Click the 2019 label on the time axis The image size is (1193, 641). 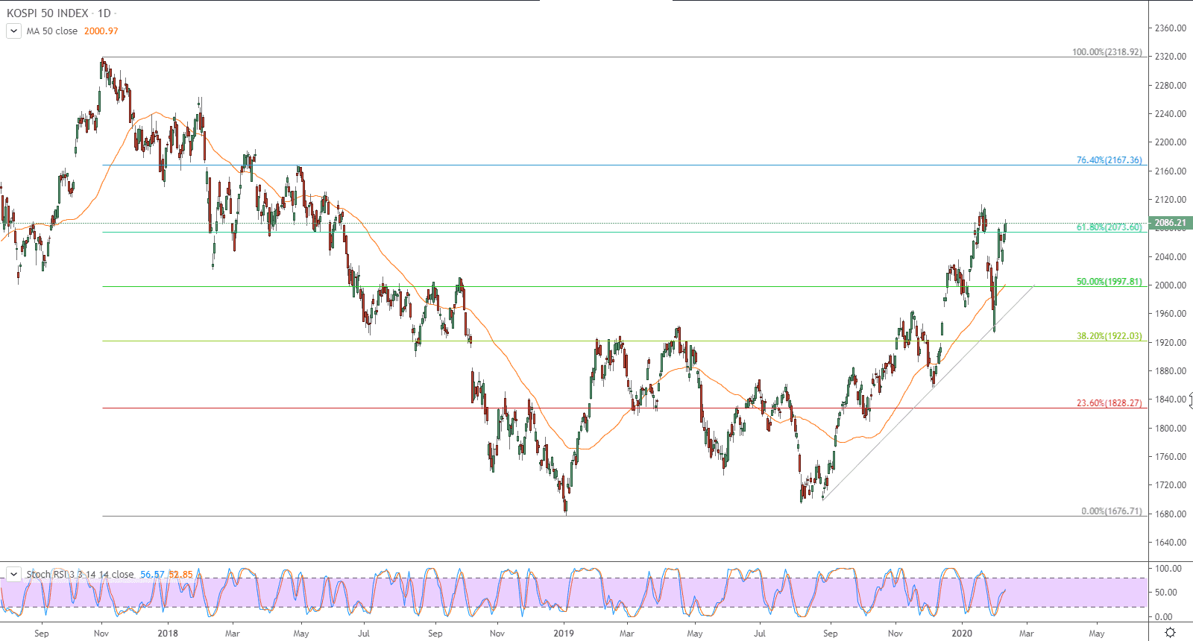[564, 634]
